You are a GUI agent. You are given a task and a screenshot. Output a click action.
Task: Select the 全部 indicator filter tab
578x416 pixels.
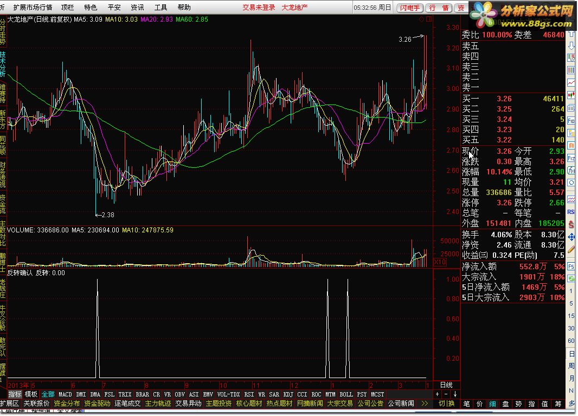48,394
